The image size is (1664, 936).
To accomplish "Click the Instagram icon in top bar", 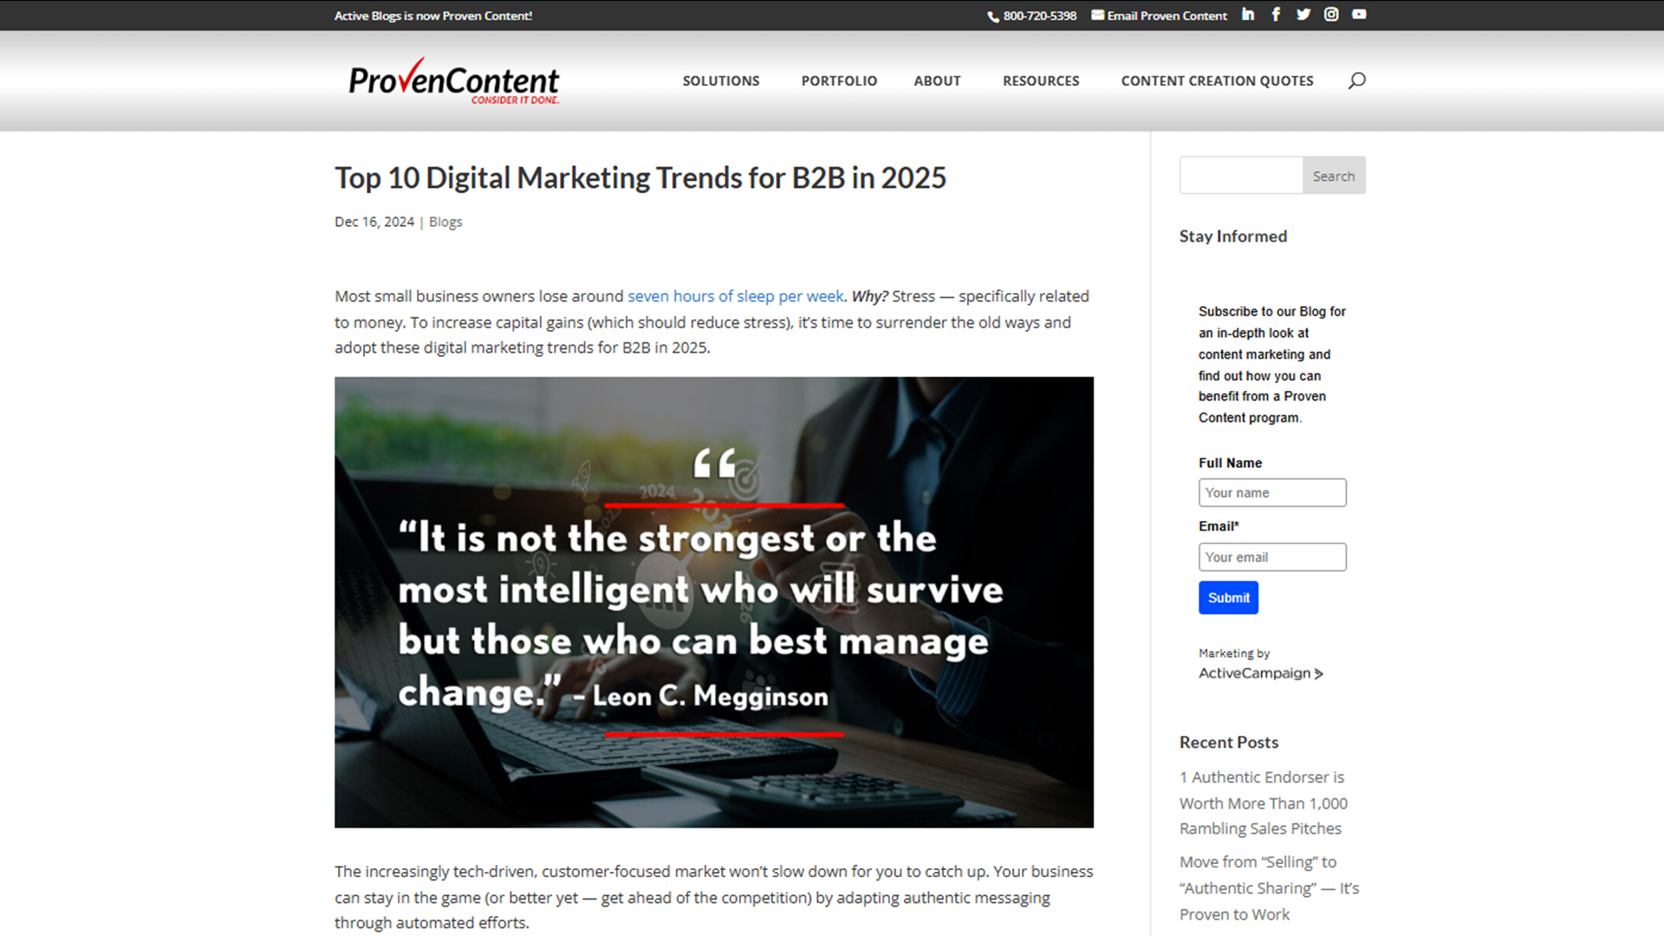I will point(1331,15).
